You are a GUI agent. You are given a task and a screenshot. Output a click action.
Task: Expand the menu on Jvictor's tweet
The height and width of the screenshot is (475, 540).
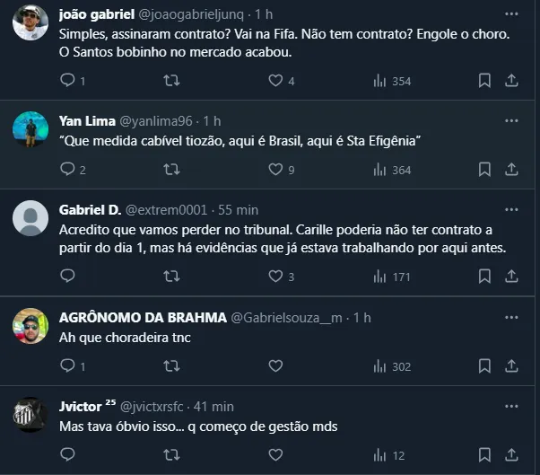[x=511, y=406]
